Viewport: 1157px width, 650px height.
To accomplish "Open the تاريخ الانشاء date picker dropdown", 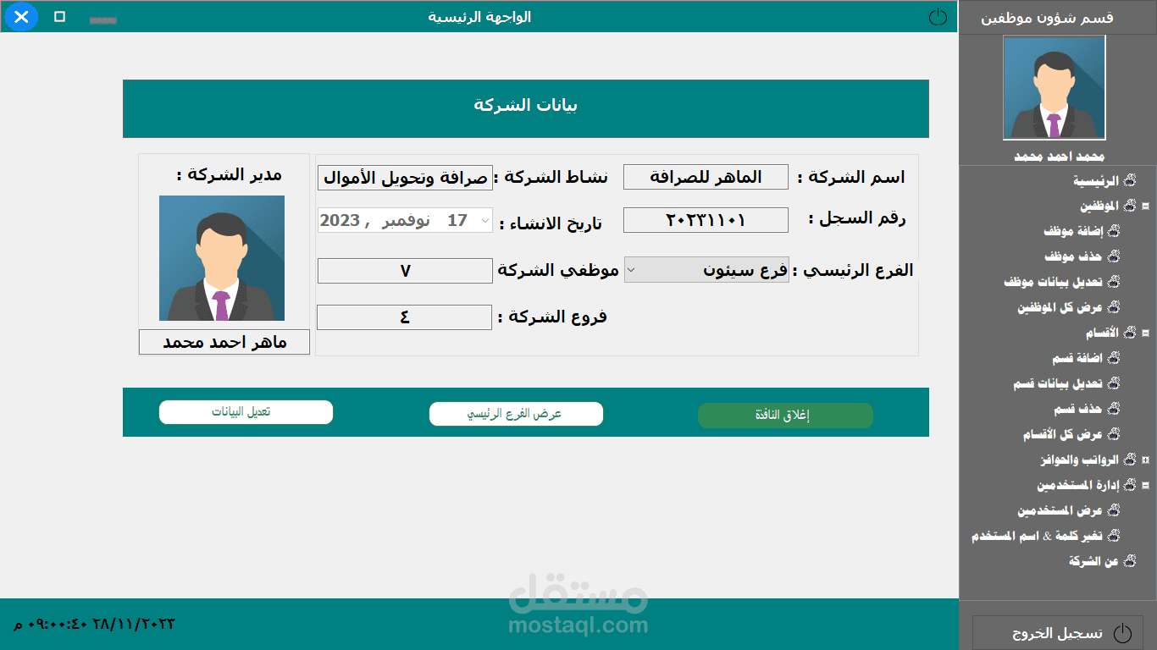I will (x=484, y=221).
